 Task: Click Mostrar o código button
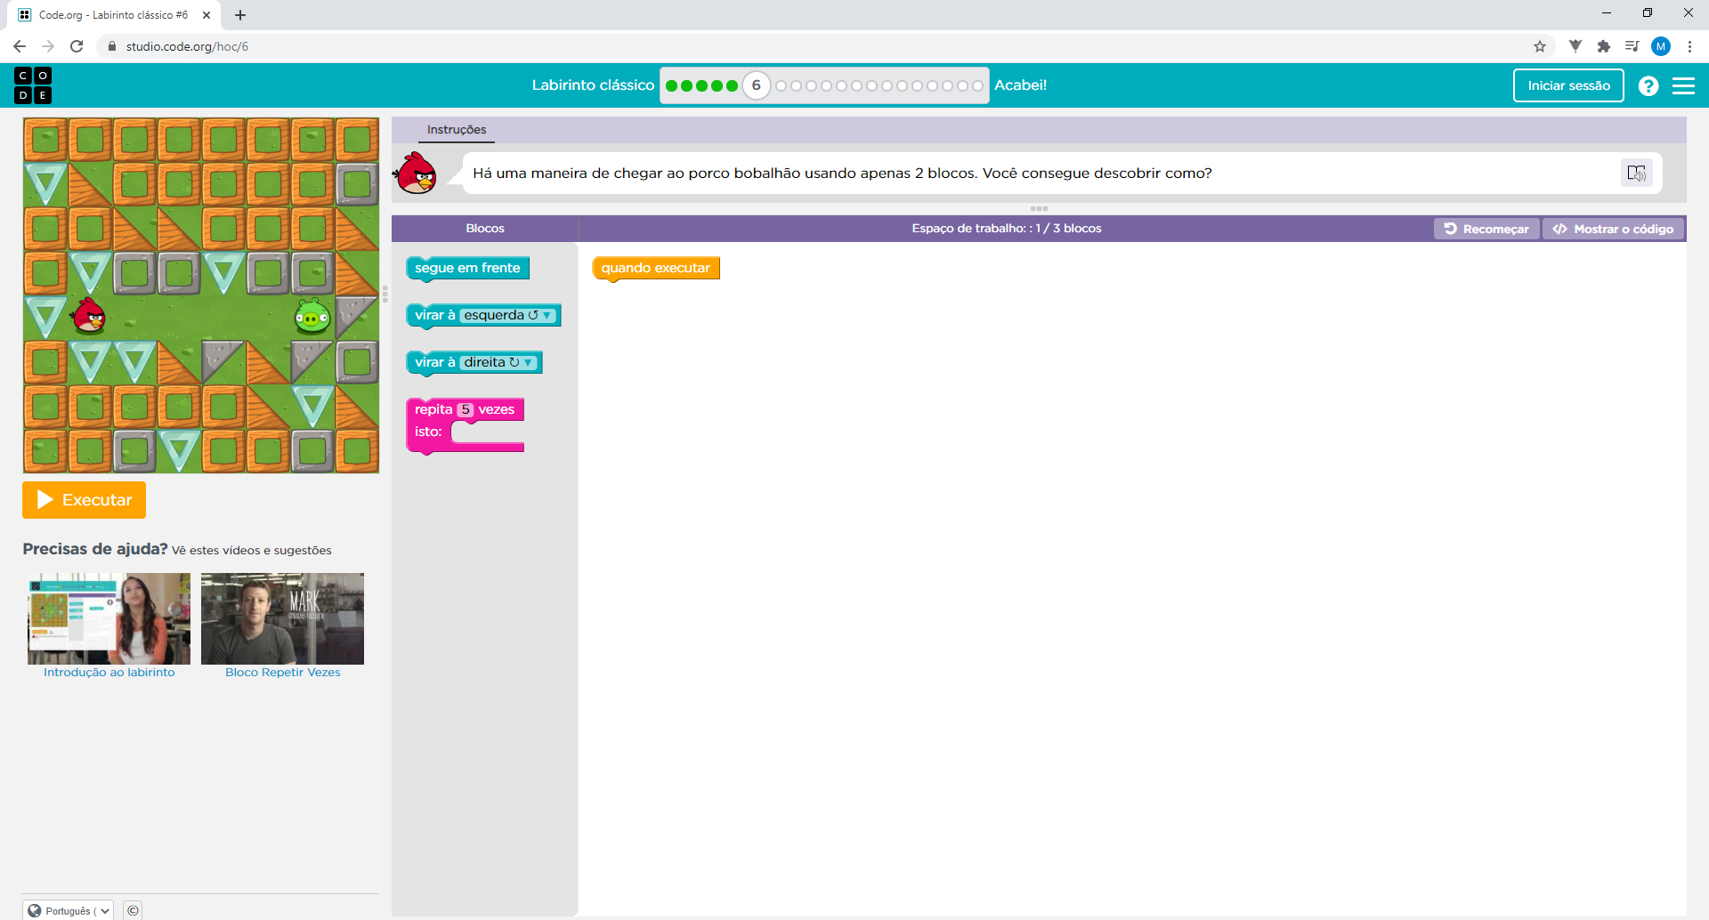point(1613,229)
